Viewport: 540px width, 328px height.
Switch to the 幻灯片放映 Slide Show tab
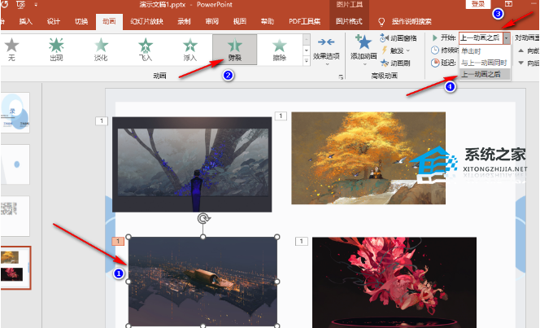coord(146,21)
